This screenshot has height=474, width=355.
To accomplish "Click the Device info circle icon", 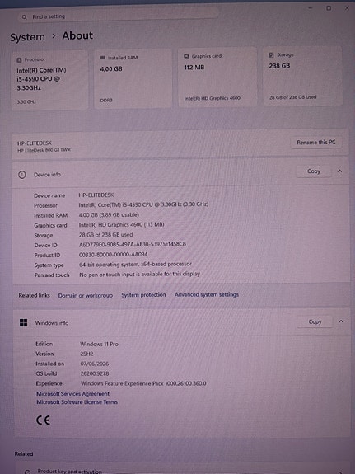I will (x=22, y=175).
